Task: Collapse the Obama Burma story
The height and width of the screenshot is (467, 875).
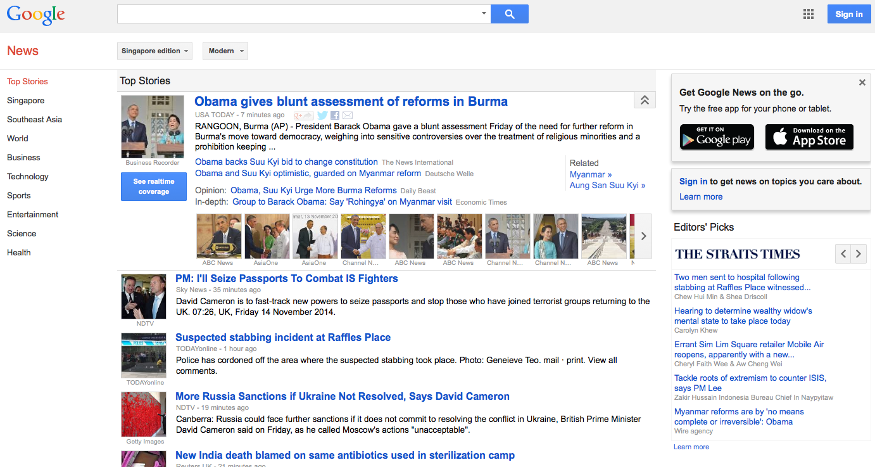Action: (645, 100)
